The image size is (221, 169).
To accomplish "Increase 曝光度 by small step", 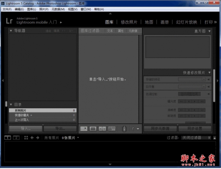I will pyautogui.click(x=195, y=101).
